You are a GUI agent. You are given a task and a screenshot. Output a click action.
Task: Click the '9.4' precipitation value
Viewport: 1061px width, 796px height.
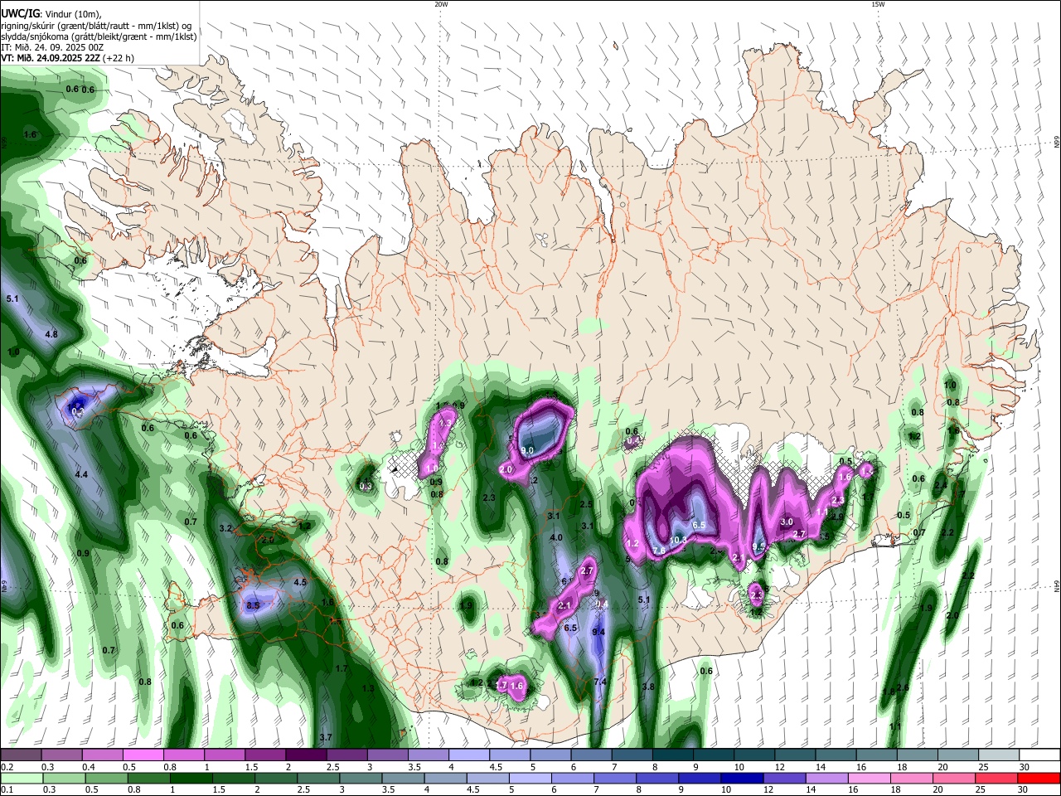[599, 632]
